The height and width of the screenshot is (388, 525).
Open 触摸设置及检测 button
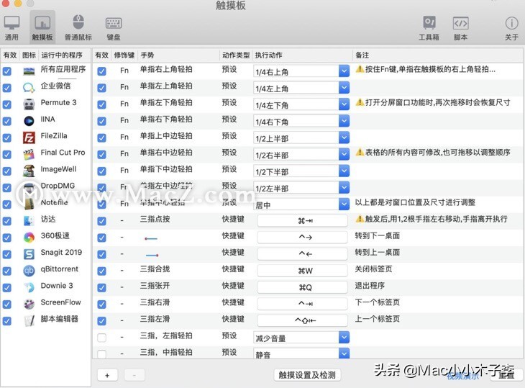coord(307,375)
